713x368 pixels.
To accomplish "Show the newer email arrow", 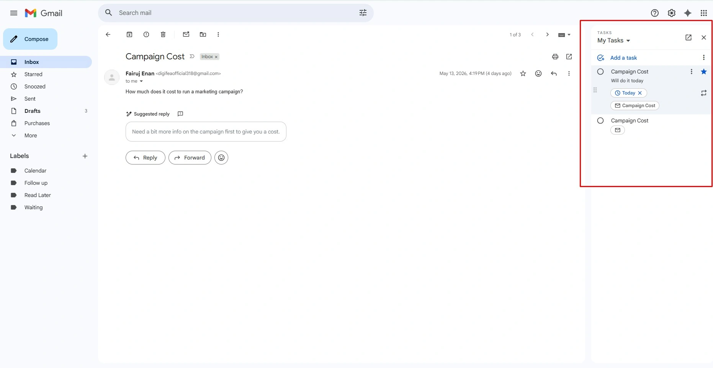I will (x=532, y=34).
